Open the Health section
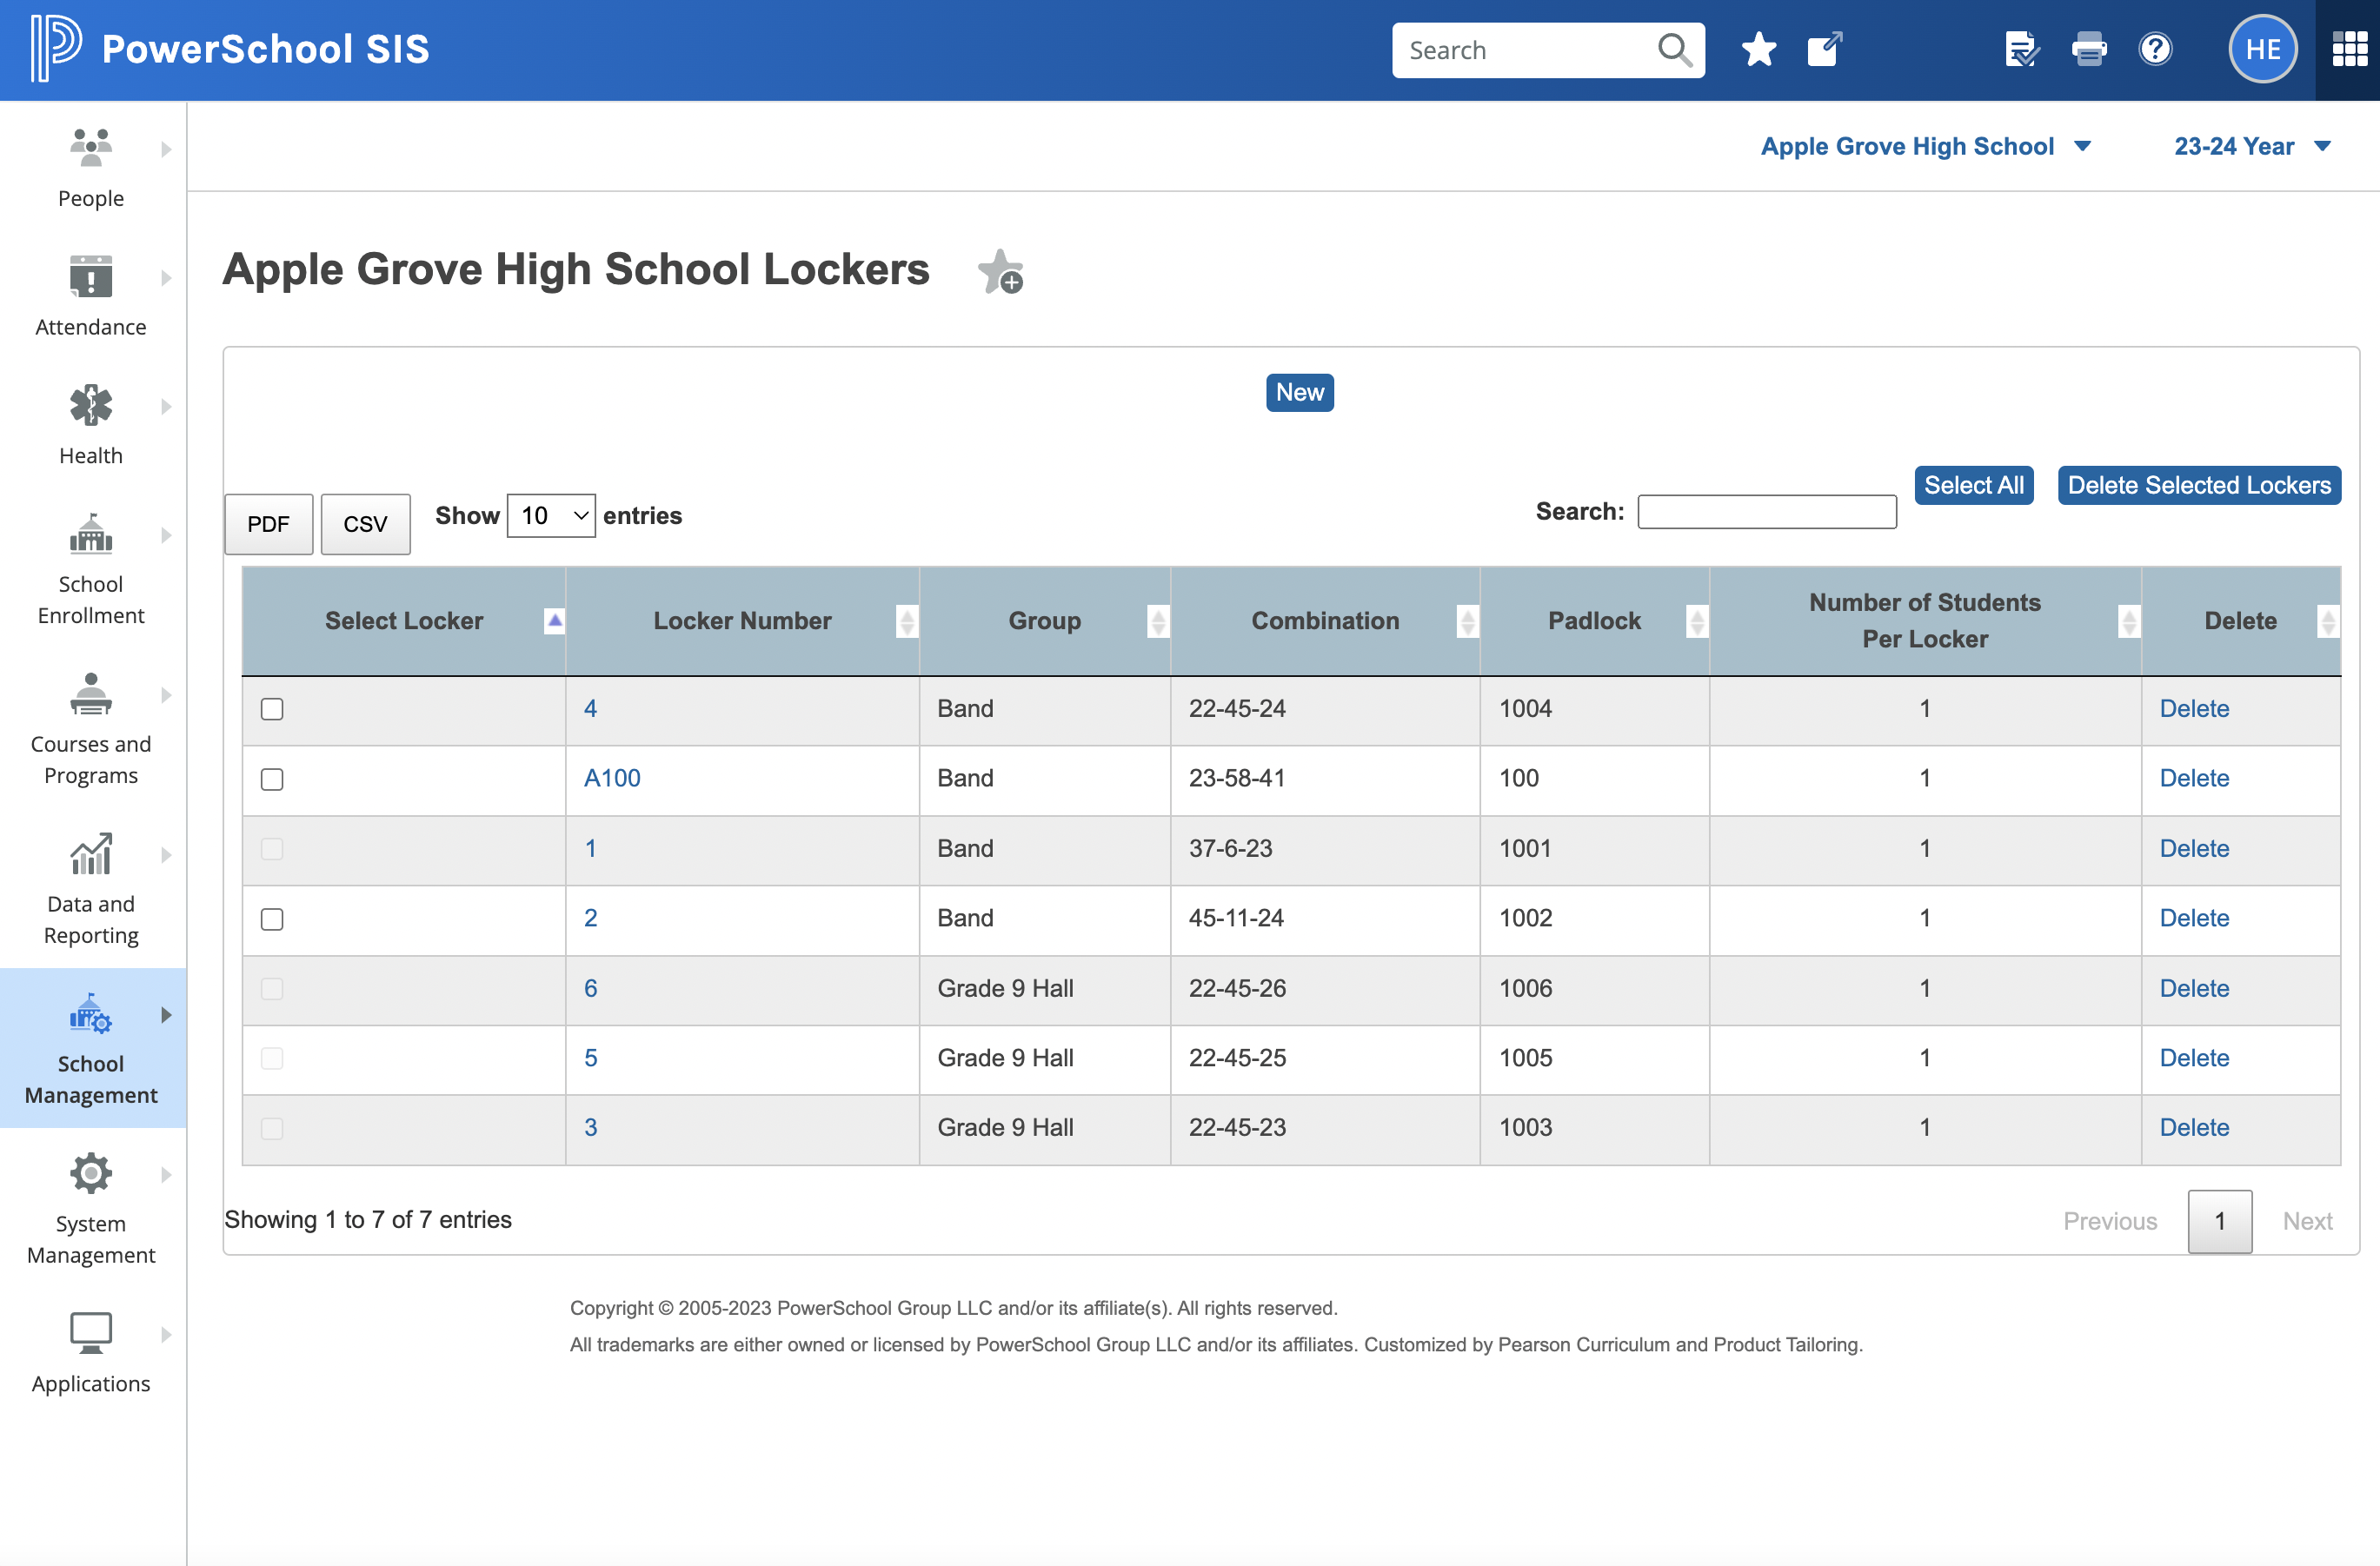This screenshot has height=1566, width=2380. click(90, 425)
